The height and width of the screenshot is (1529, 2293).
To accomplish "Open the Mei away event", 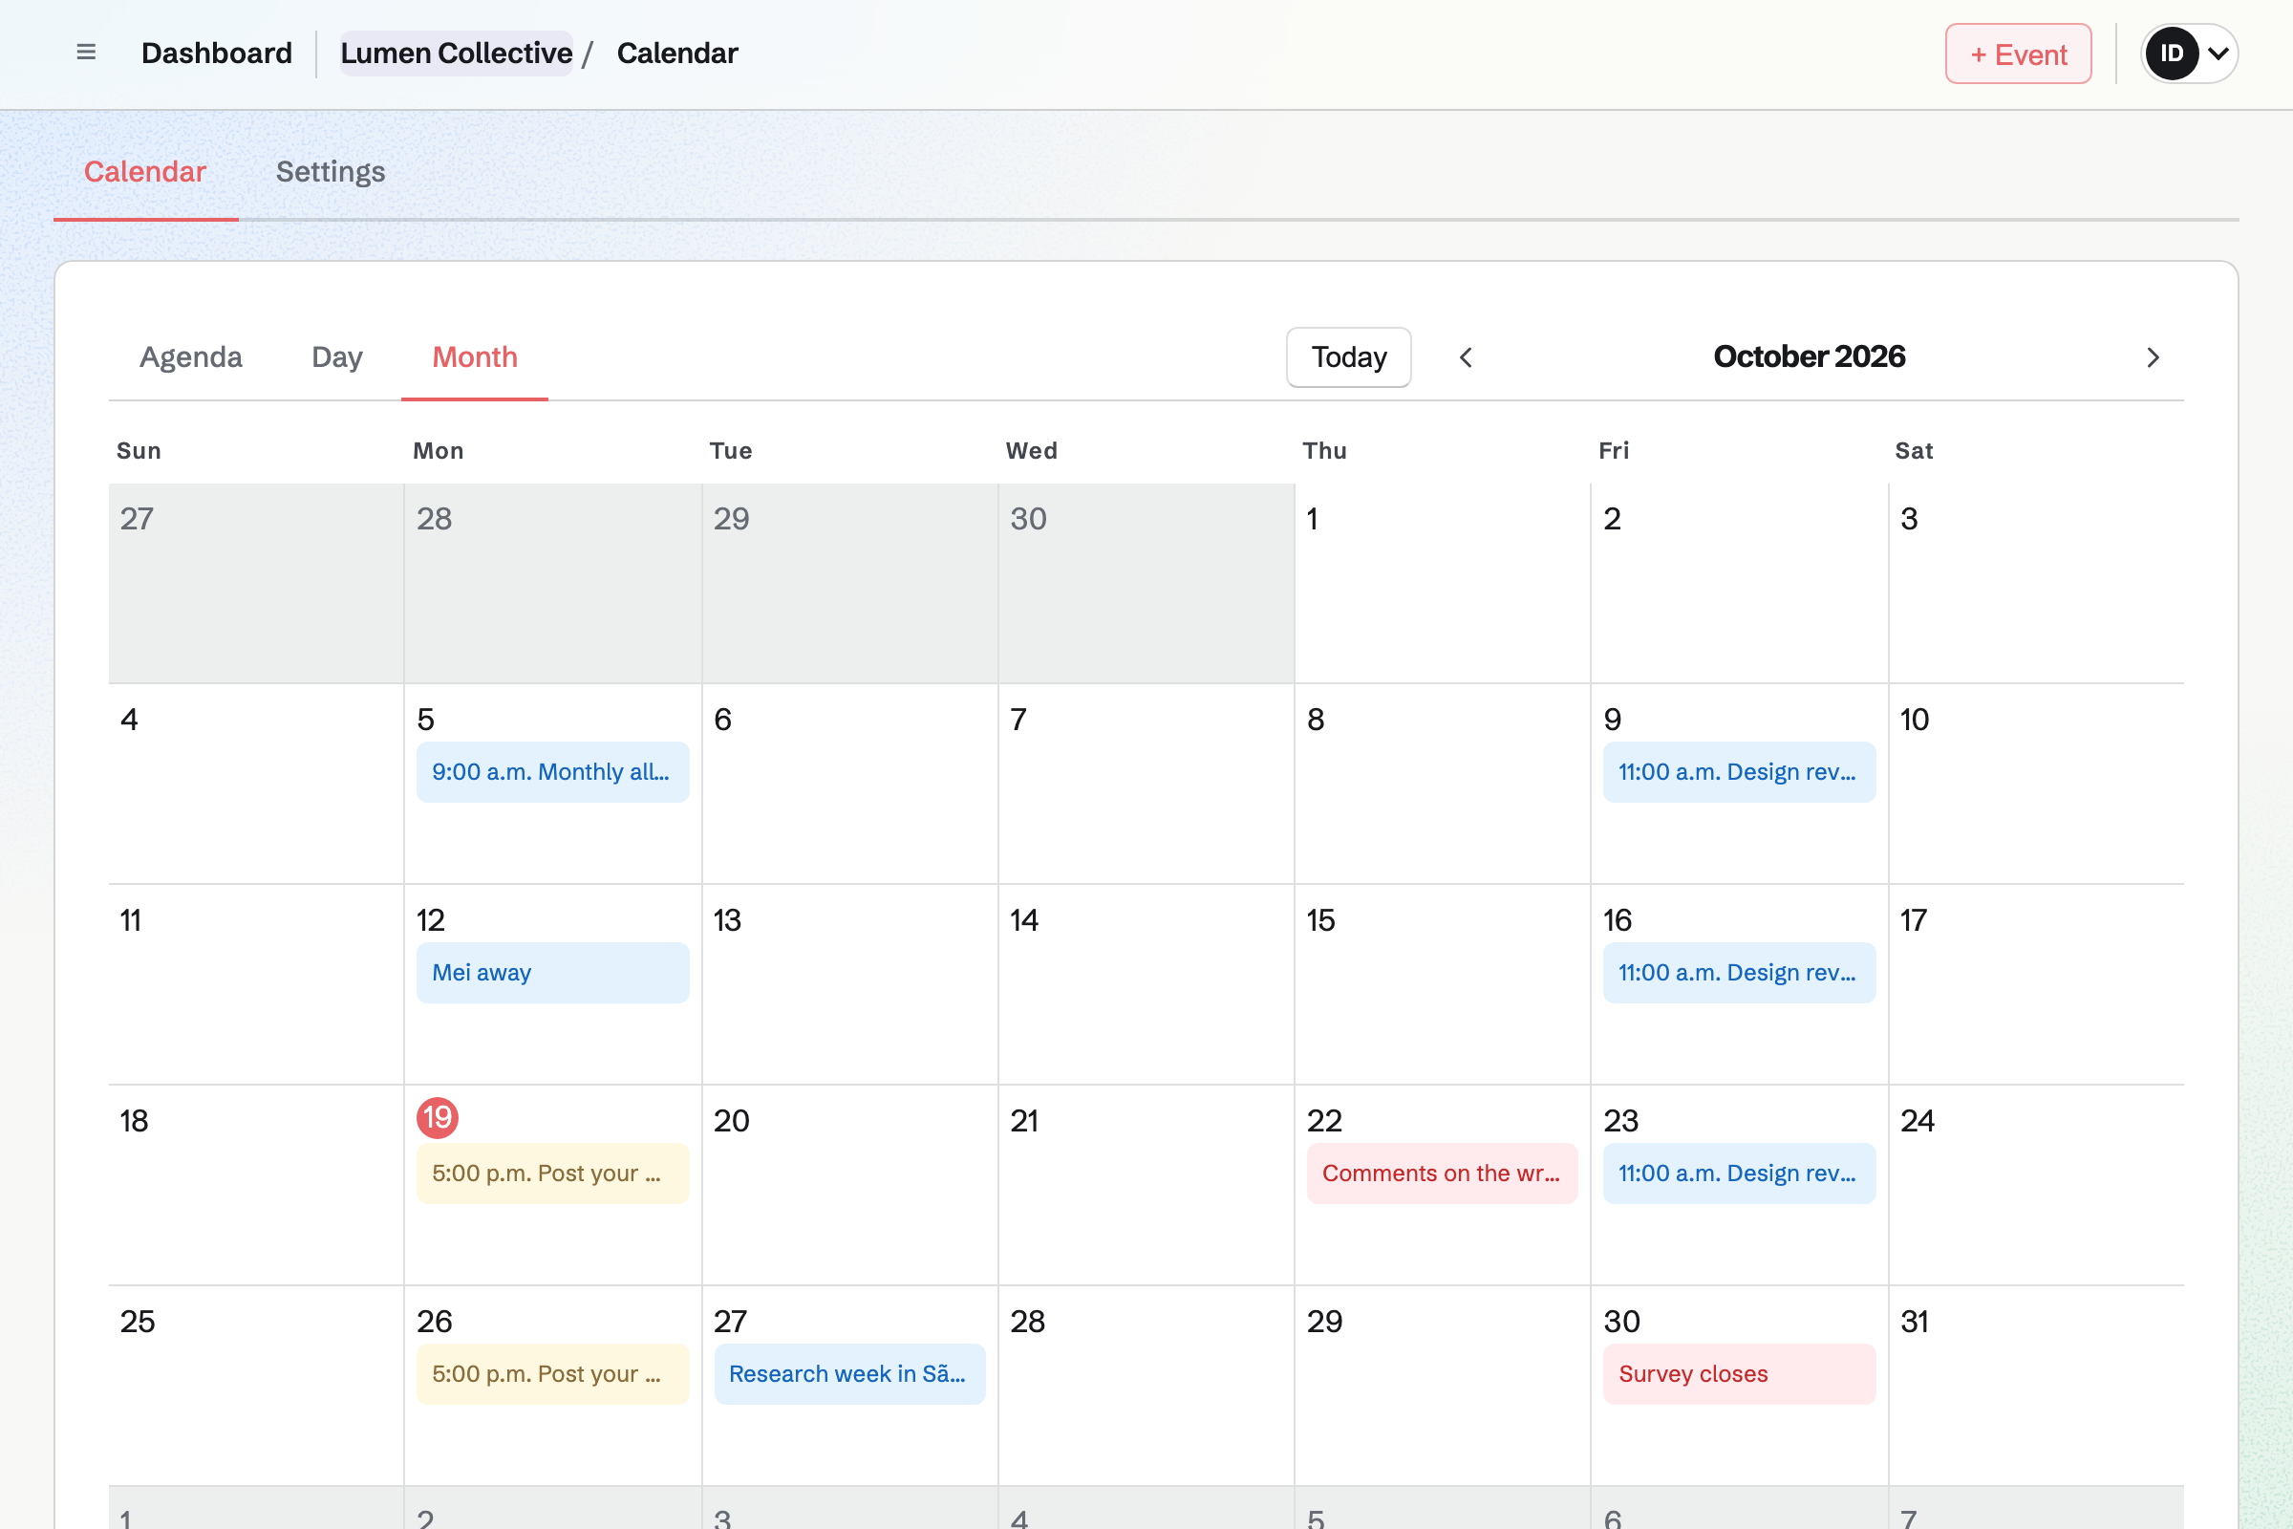I will (x=553, y=972).
